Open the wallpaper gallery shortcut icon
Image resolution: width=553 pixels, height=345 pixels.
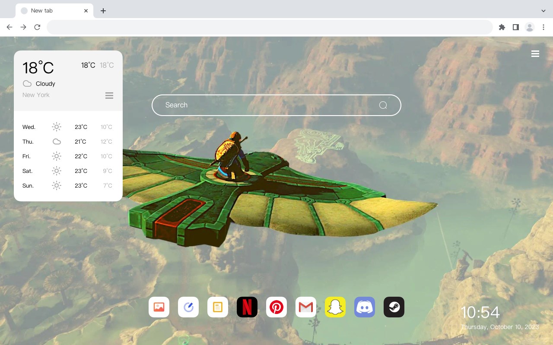pos(159,307)
